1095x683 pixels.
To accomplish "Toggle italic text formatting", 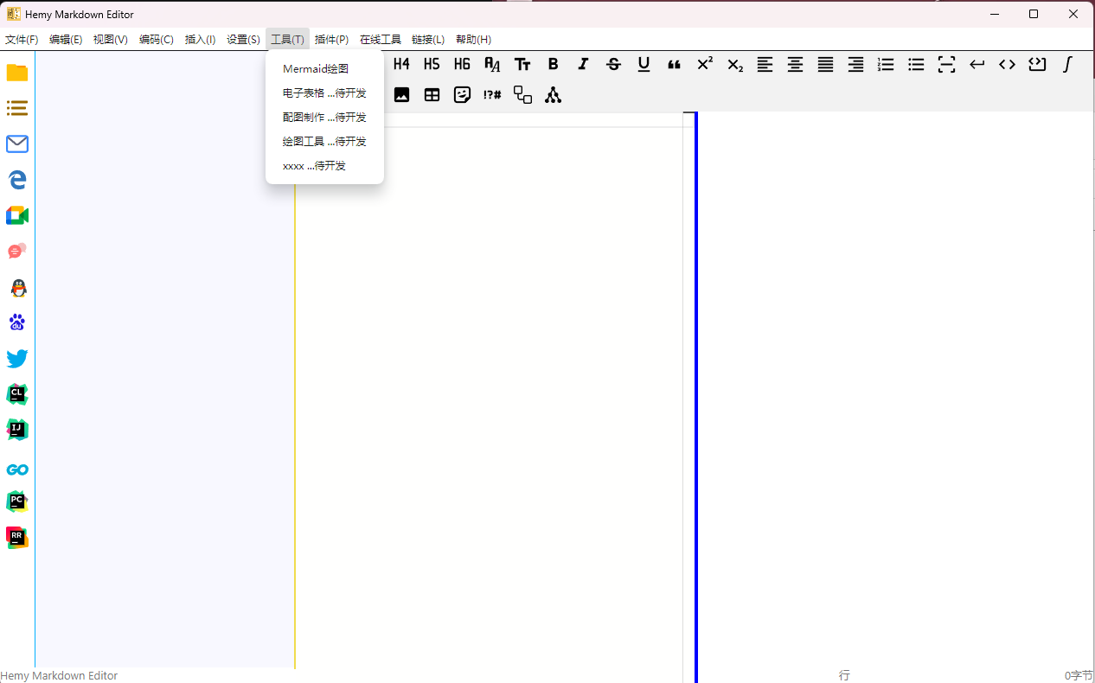I will point(583,64).
